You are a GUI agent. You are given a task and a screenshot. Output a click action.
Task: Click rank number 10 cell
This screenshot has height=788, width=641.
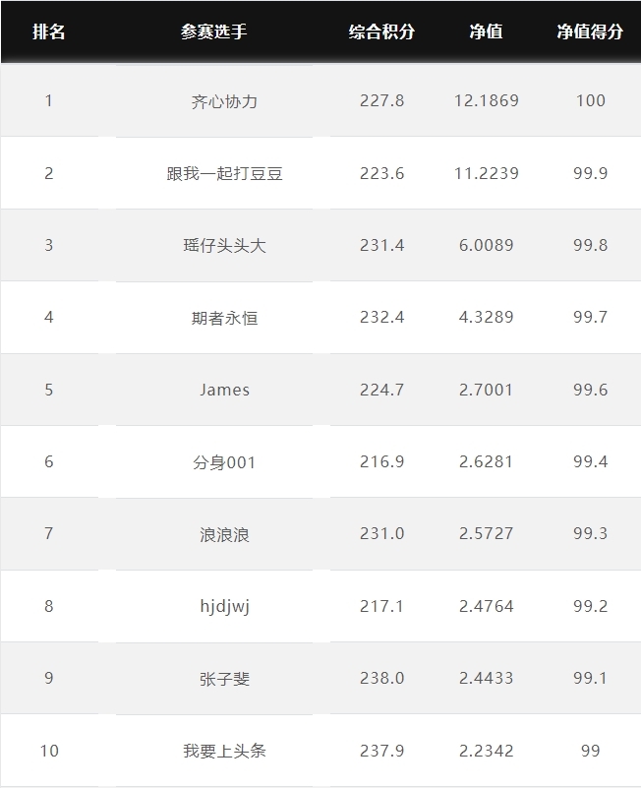[49, 751]
